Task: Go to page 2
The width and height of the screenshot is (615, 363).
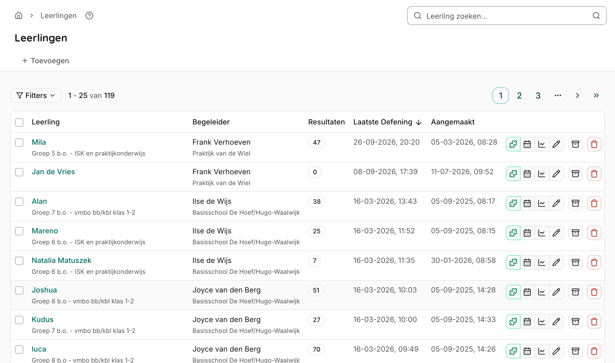Action: pos(519,95)
